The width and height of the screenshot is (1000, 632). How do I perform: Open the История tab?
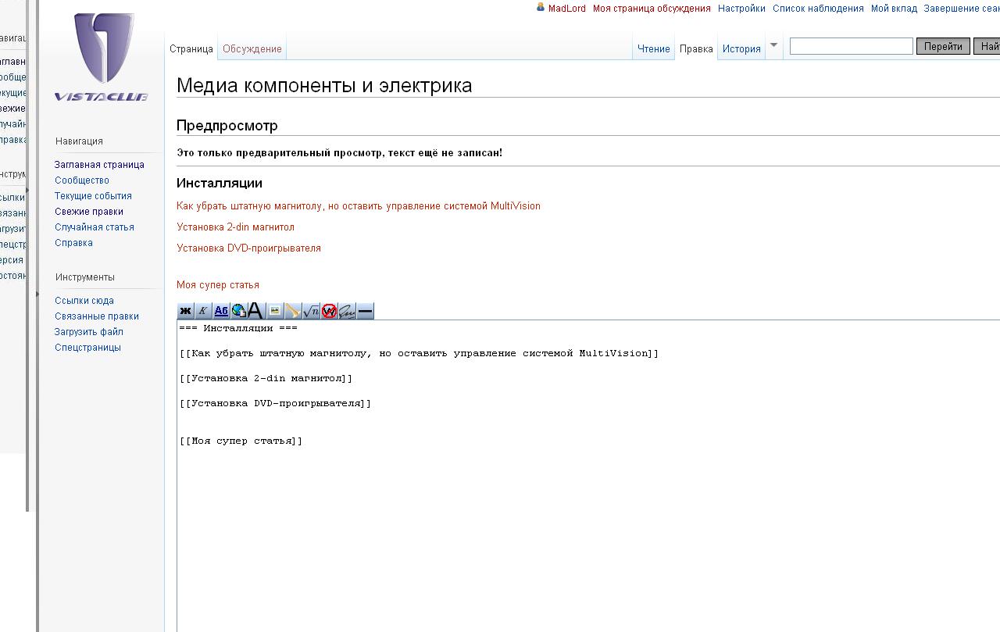(741, 48)
